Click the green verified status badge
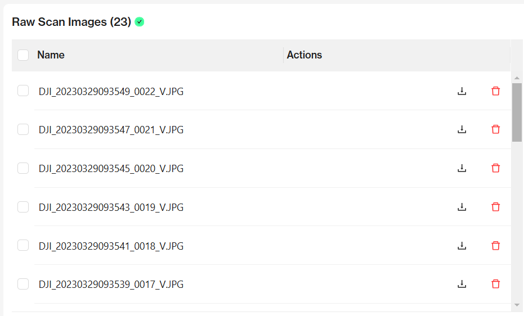Image resolution: width=524 pixels, height=316 pixels. point(140,22)
